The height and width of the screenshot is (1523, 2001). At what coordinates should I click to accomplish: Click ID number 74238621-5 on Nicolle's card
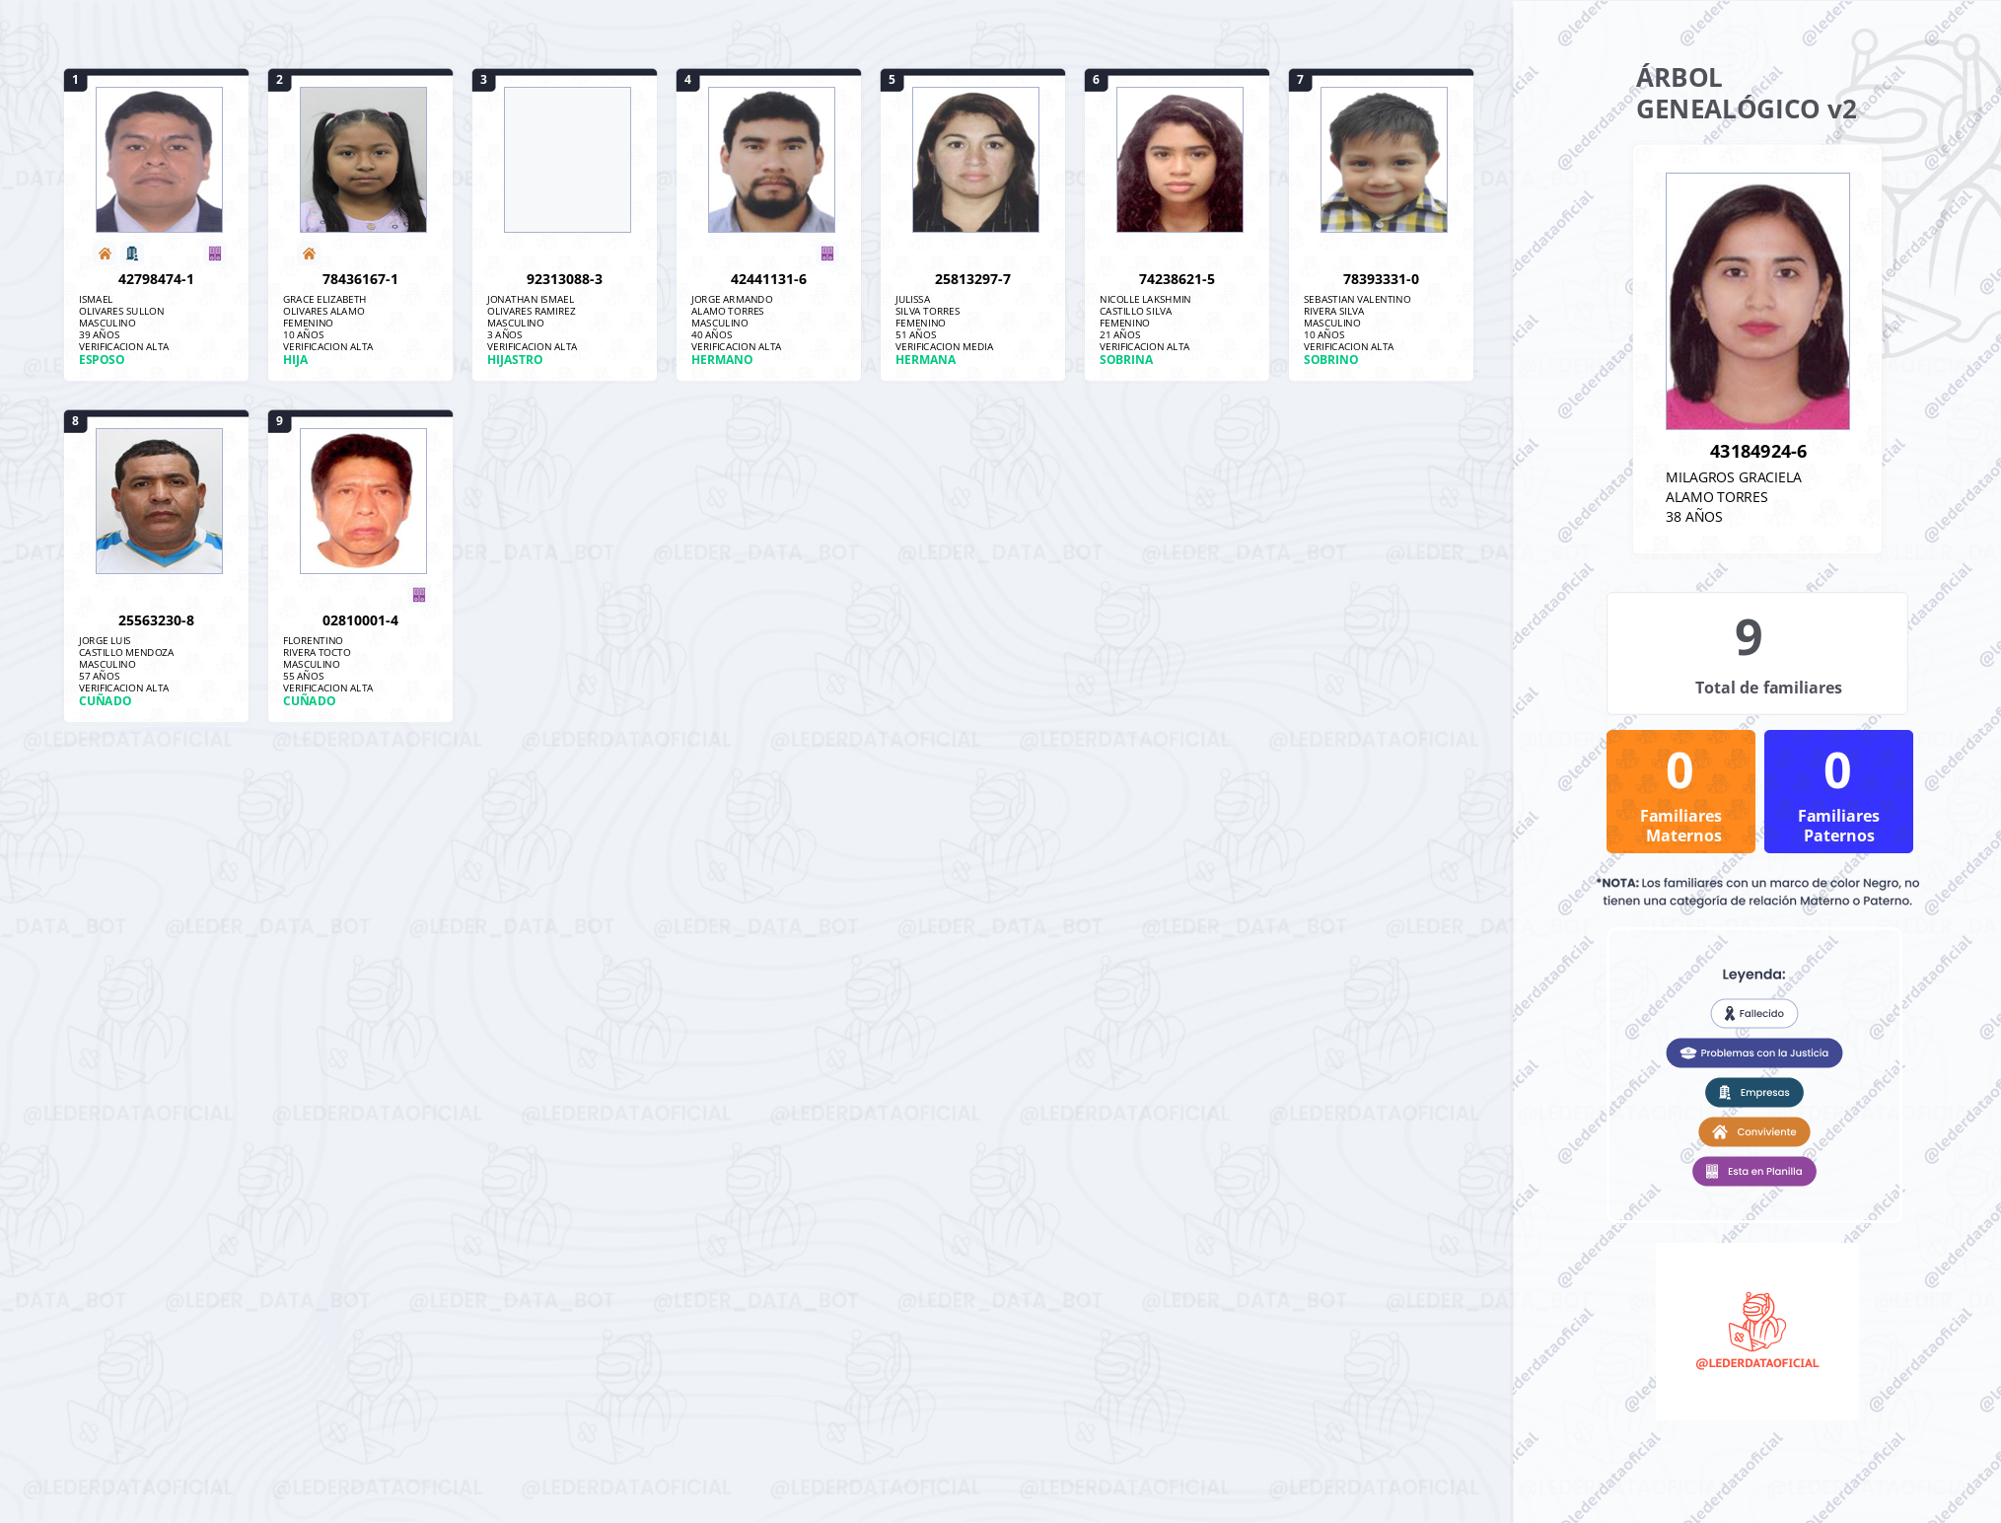pos(1177,279)
